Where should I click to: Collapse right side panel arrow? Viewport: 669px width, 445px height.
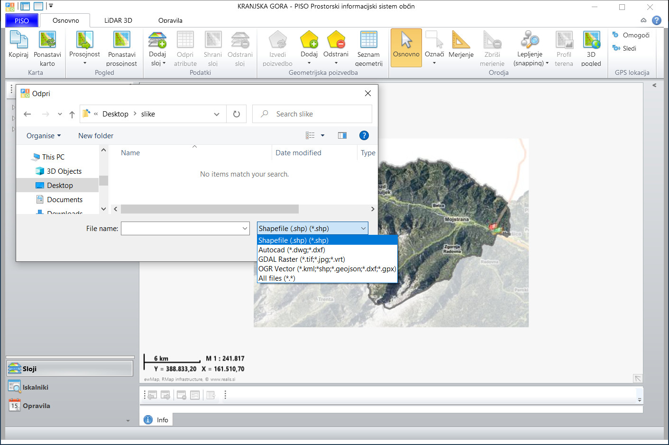(x=654, y=85)
